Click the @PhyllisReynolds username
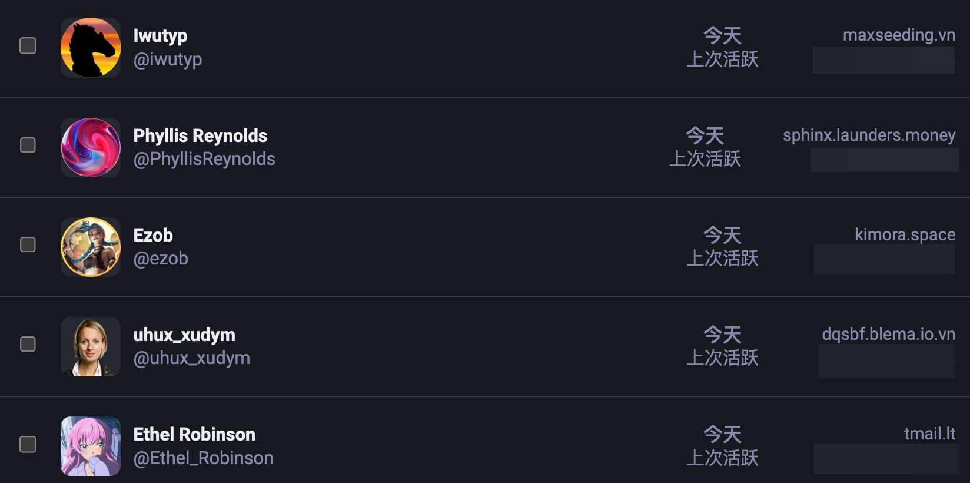 [x=204, y=159]
